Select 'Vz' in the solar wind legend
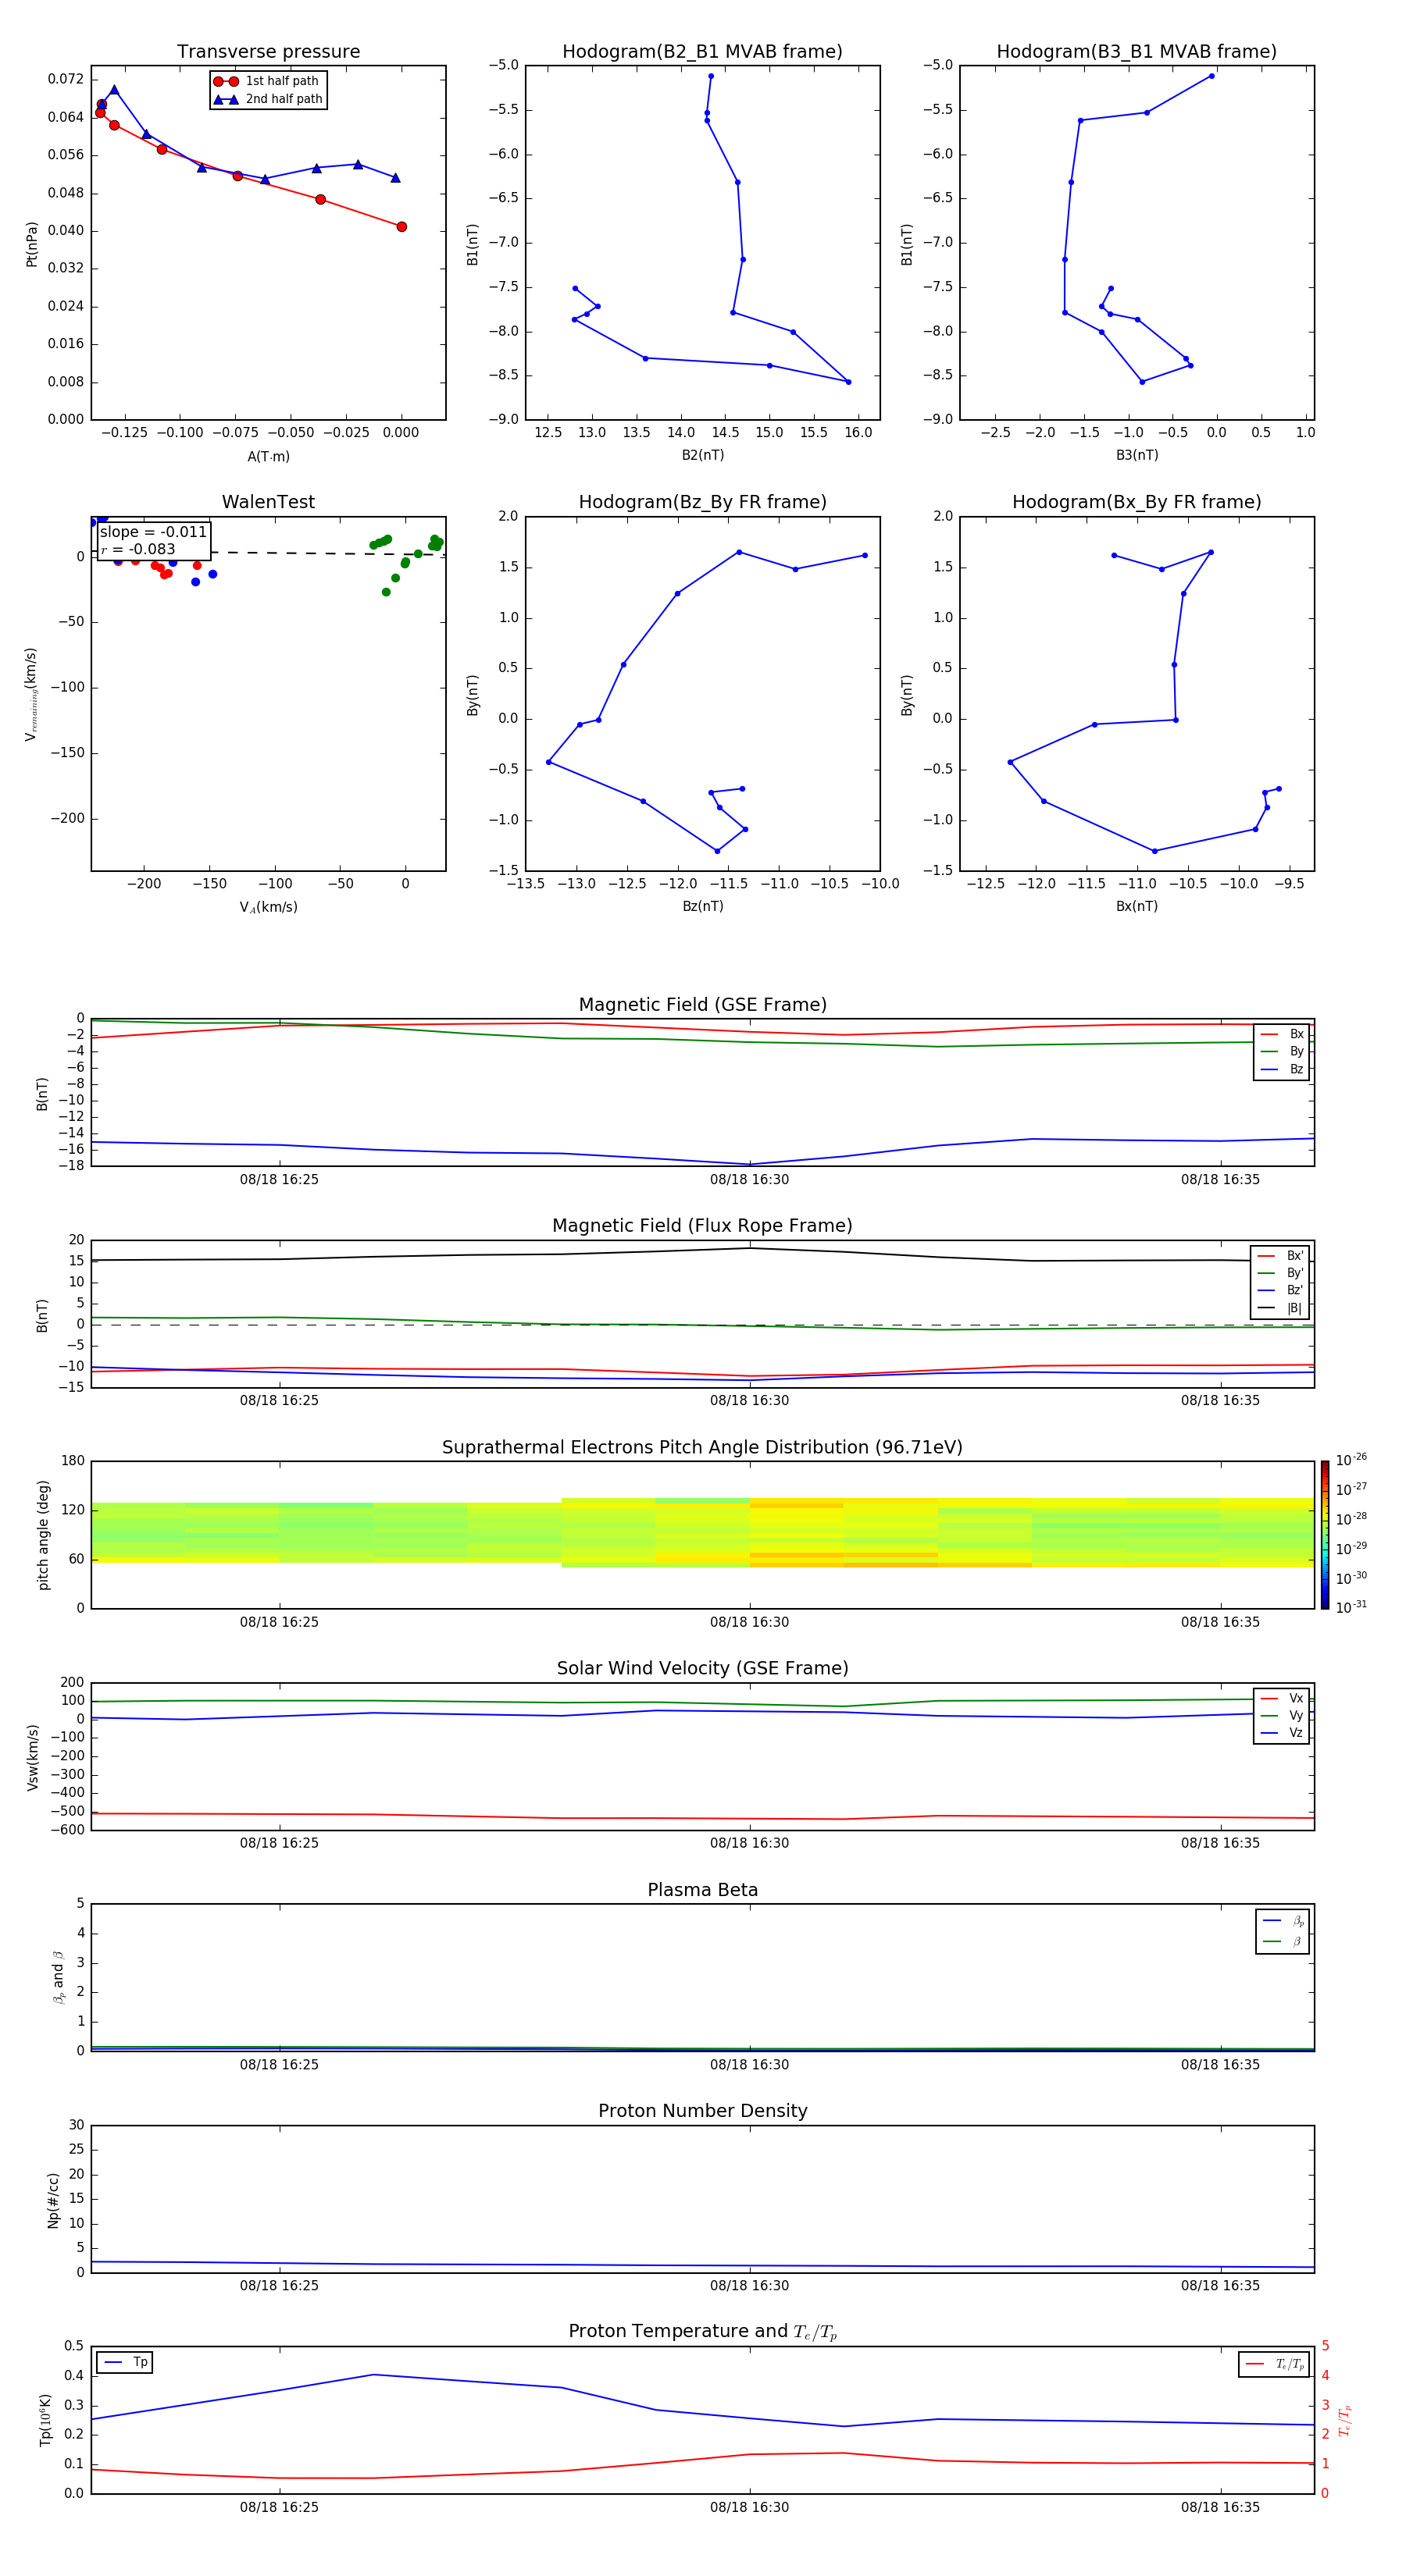This screenshot has height=2576, width=1406. pos(1282,1733)
